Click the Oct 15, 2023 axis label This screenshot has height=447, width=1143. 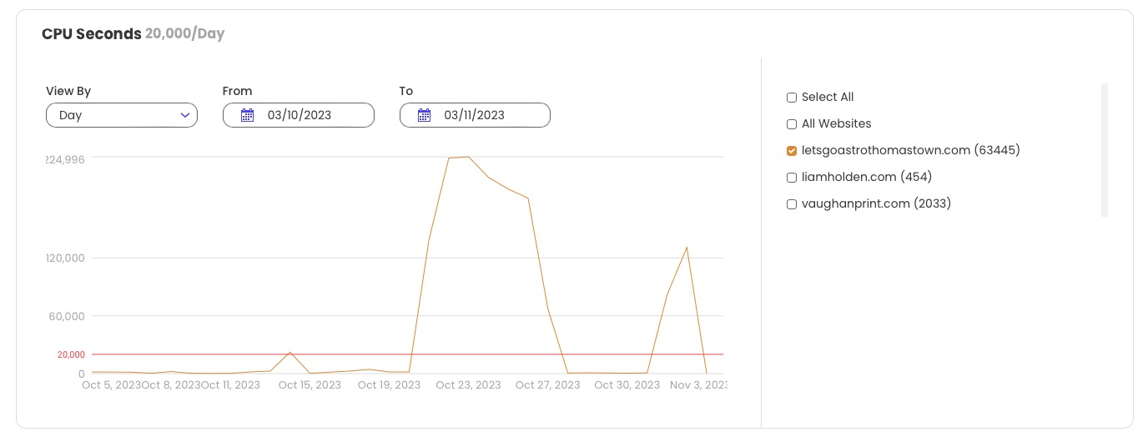310,385
